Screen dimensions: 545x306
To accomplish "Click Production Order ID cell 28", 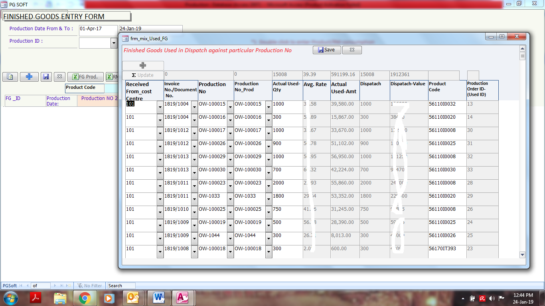I will tap(482, 186).
